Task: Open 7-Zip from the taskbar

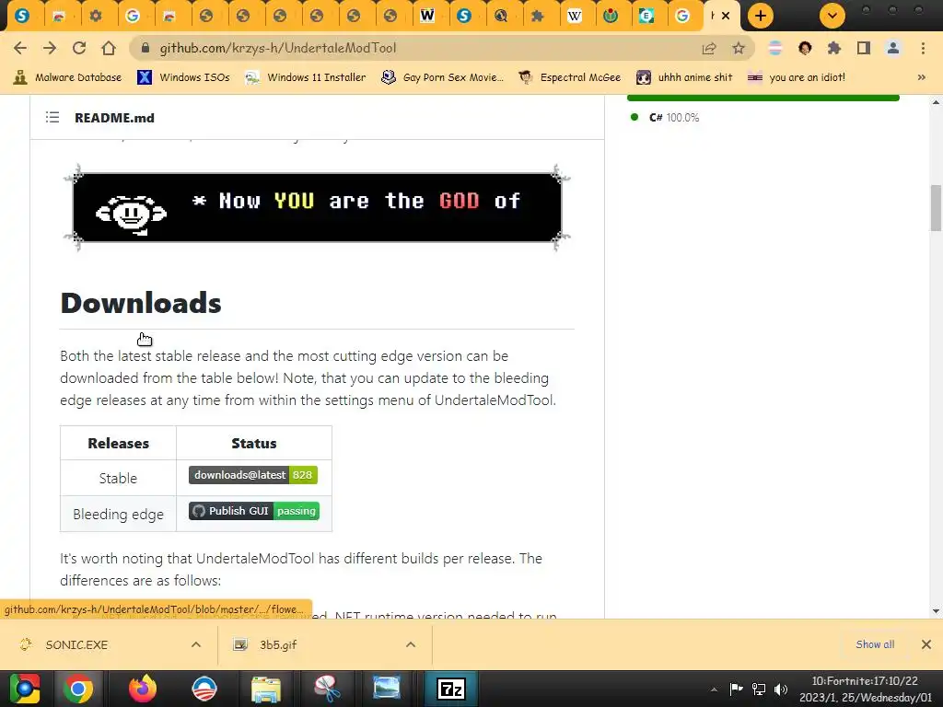Action: pos(451,689)
